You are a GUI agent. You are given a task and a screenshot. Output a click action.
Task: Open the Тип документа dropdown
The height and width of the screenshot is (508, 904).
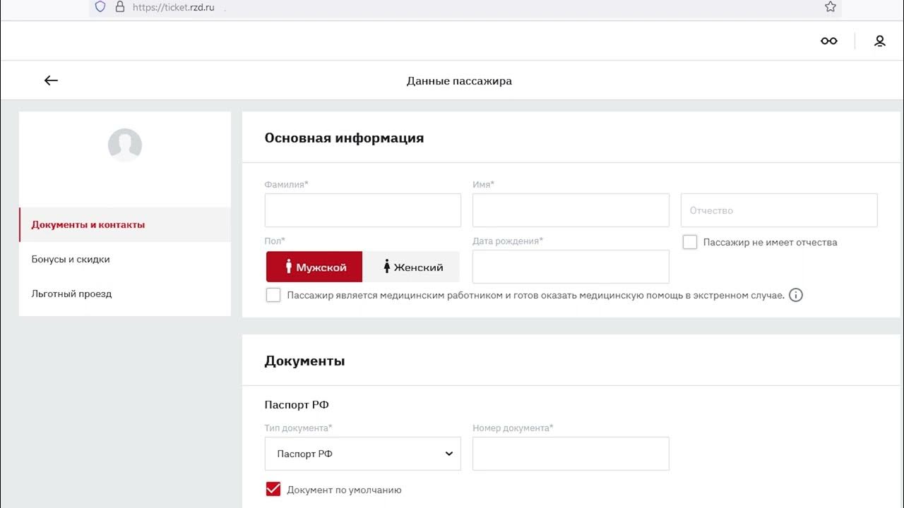pos(363,454)
